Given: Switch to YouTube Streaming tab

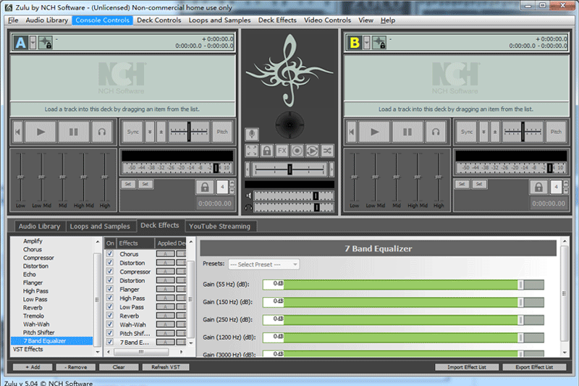Looking at the screenshot, I should click(x=220, y=227).
